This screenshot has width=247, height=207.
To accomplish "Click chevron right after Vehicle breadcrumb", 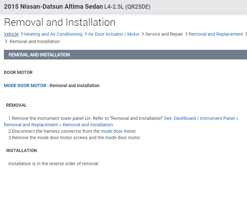I will 22,34.
